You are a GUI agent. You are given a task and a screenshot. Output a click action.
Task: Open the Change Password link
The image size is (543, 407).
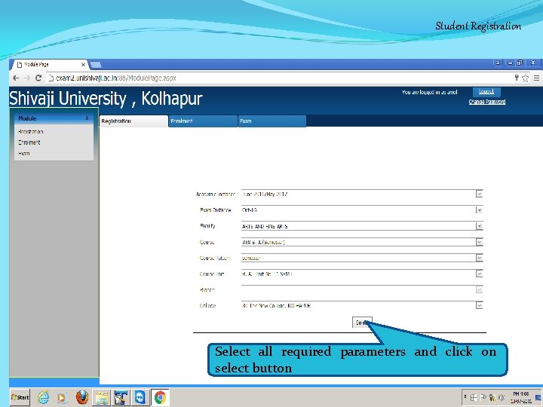pyautogui.click(x=487, y=102)
